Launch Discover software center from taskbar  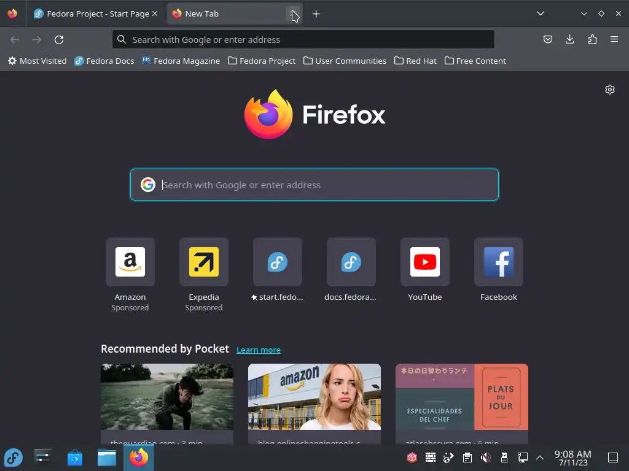coord(74,458)
